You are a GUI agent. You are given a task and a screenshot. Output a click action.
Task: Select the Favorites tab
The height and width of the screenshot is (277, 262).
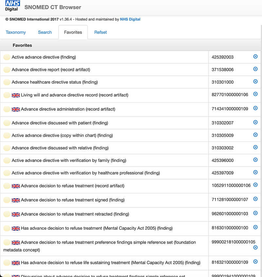tap(73, 32)
